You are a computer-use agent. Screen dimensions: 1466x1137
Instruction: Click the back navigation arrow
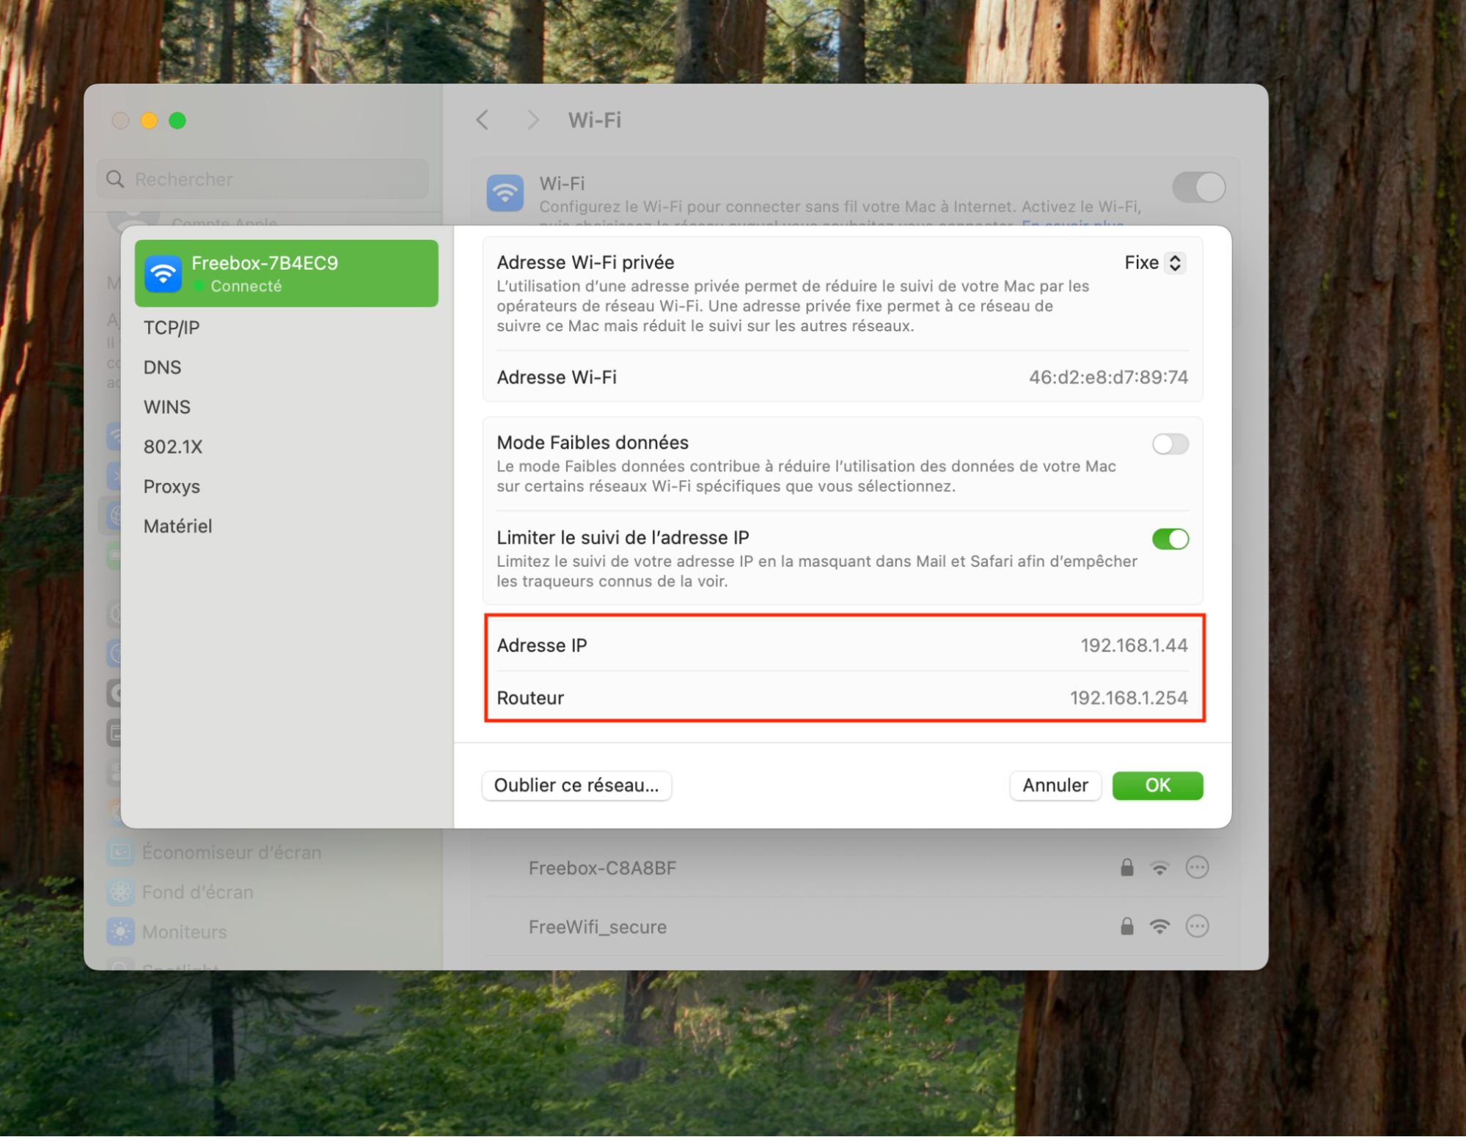pos(482,120)
